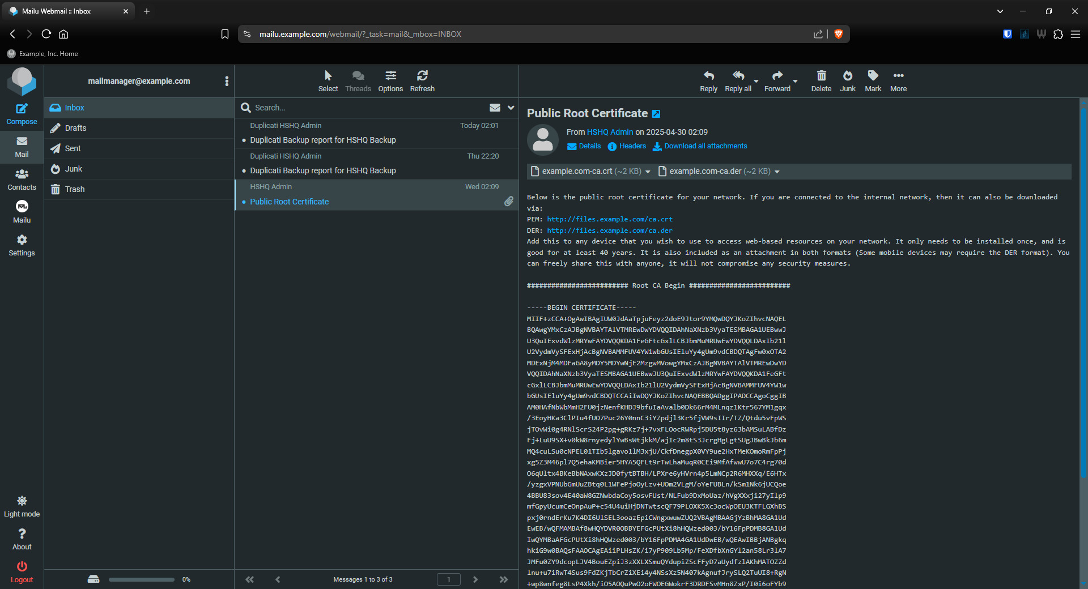The height and width of the screenshot is (589, 1088).
Task: Click Download all attachments link
Action: click(705, 146)
